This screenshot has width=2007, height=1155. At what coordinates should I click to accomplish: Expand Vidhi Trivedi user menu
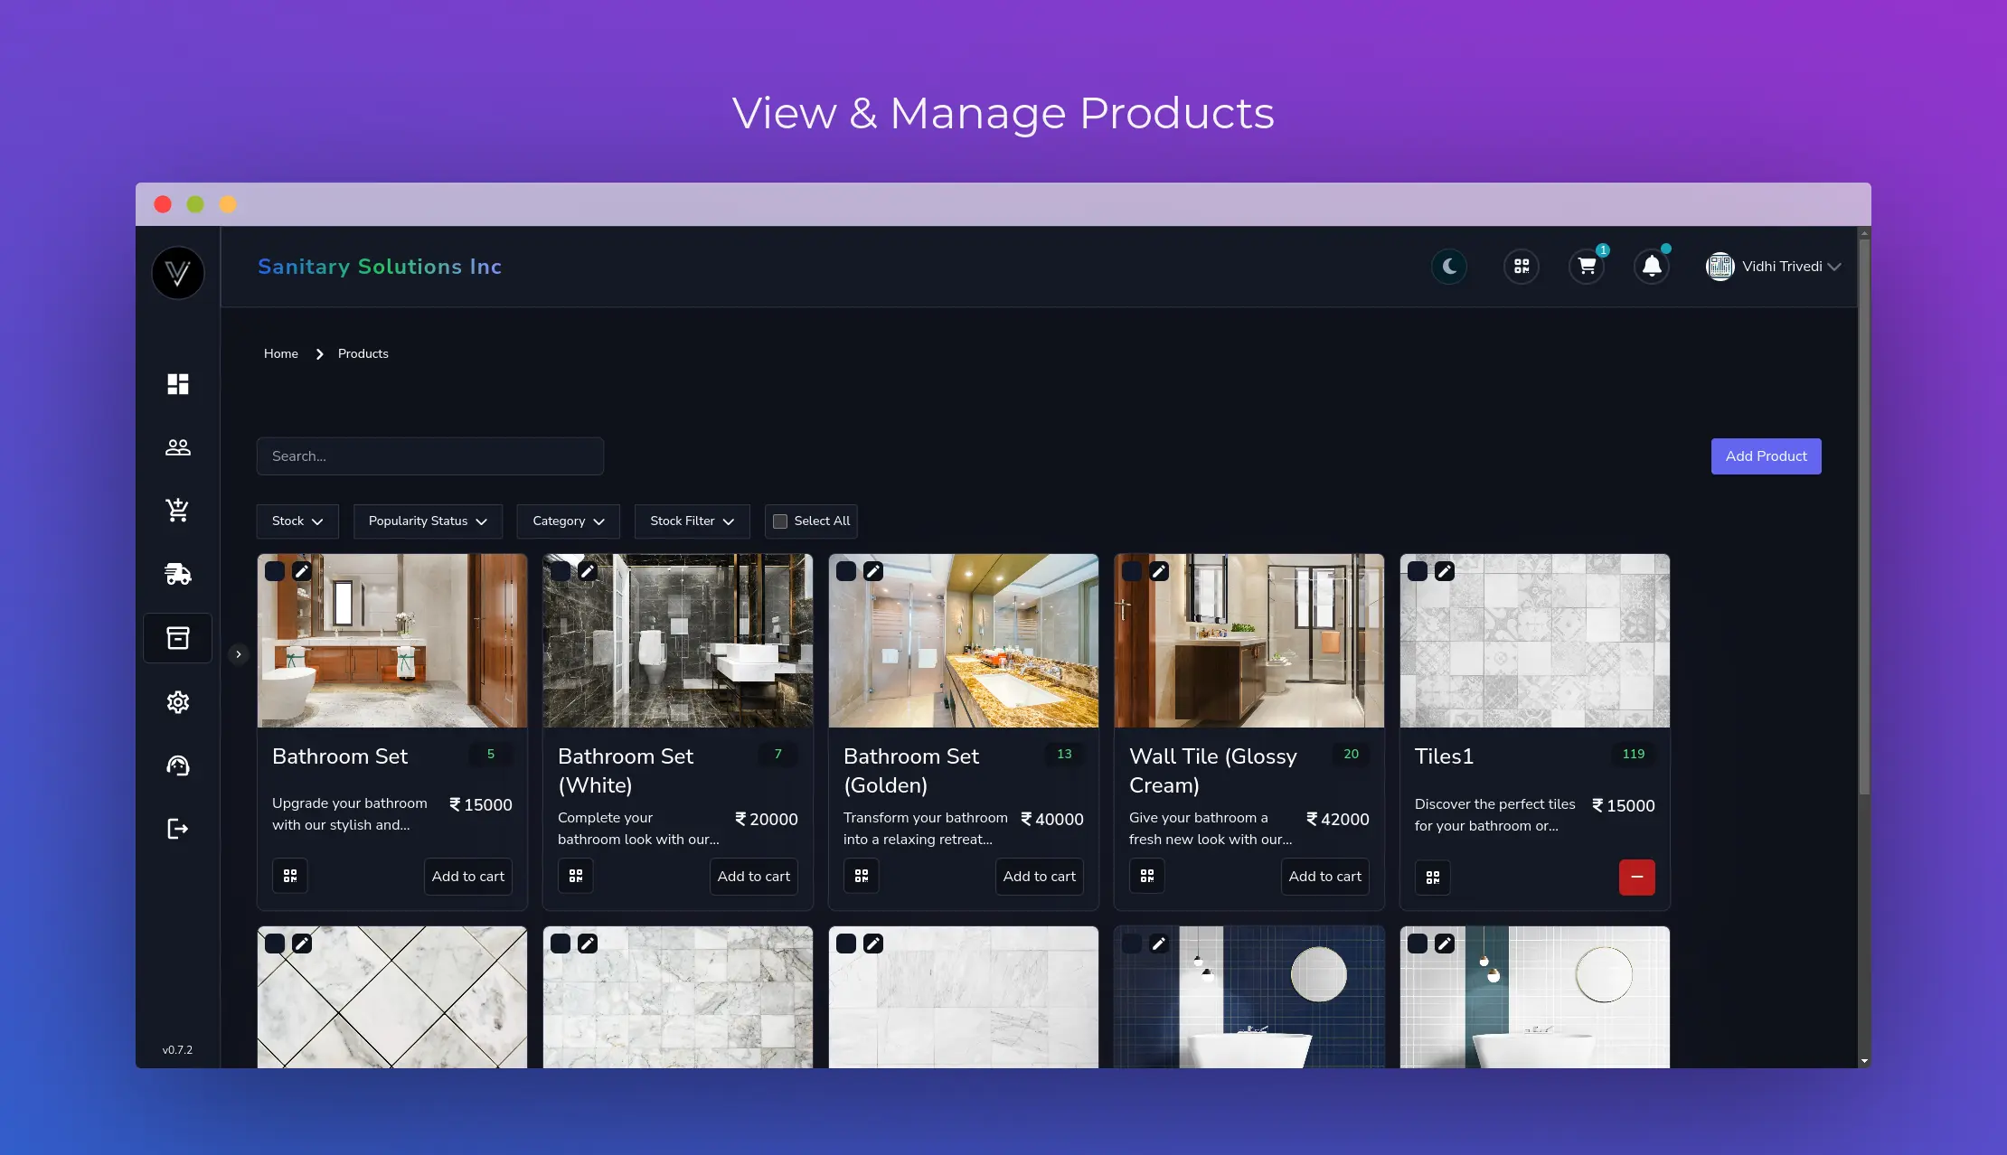tap(1773, 267)
